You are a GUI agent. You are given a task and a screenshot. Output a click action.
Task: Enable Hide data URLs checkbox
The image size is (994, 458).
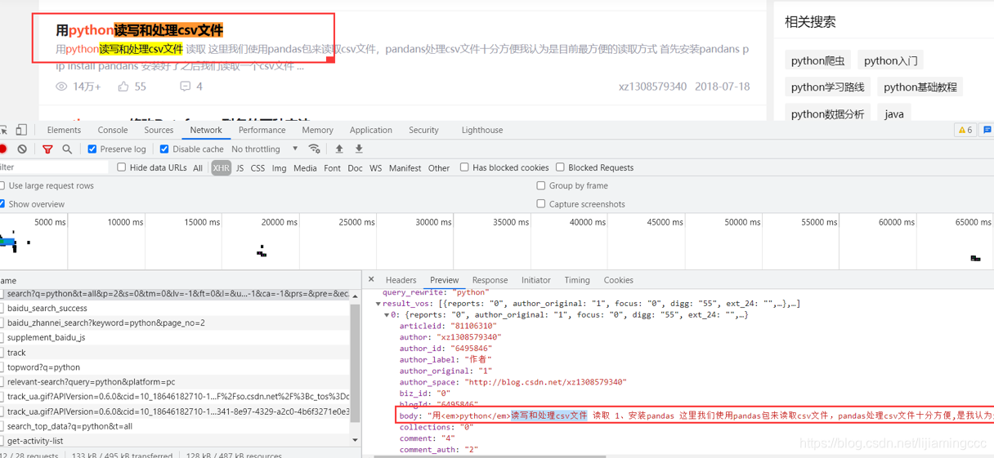point(122,167)
